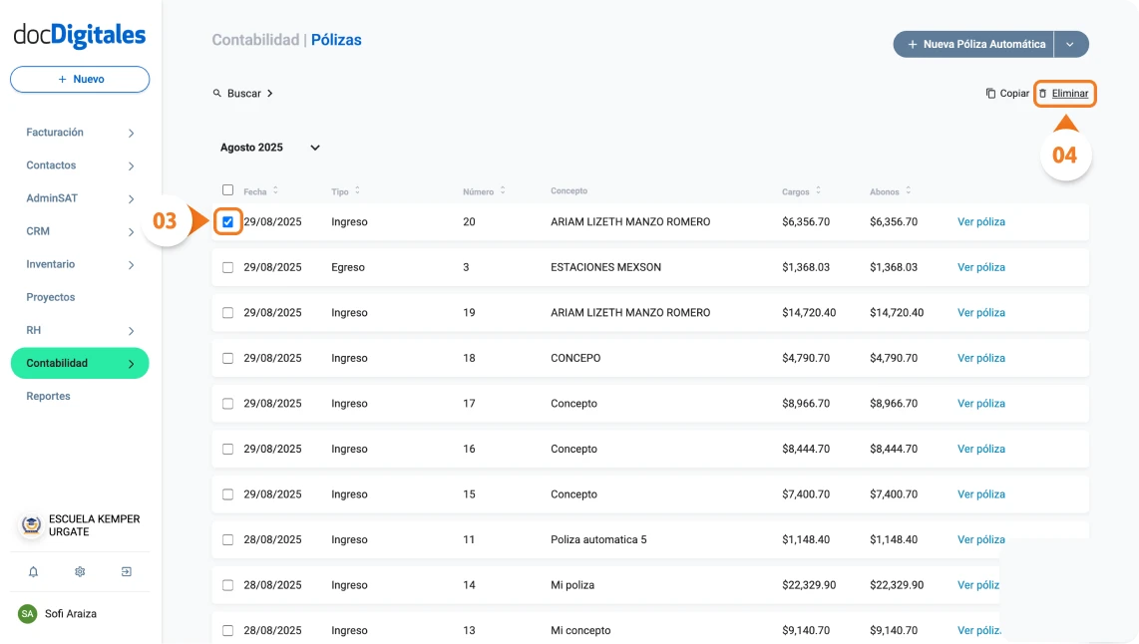This screenshot has height=644, width=1139.
Task: Click the docDigitales logo
Action: click(x=79, y=34)
